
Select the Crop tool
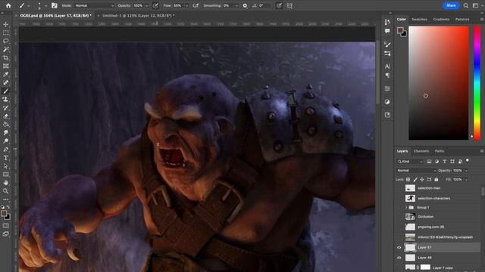point(5,57)
